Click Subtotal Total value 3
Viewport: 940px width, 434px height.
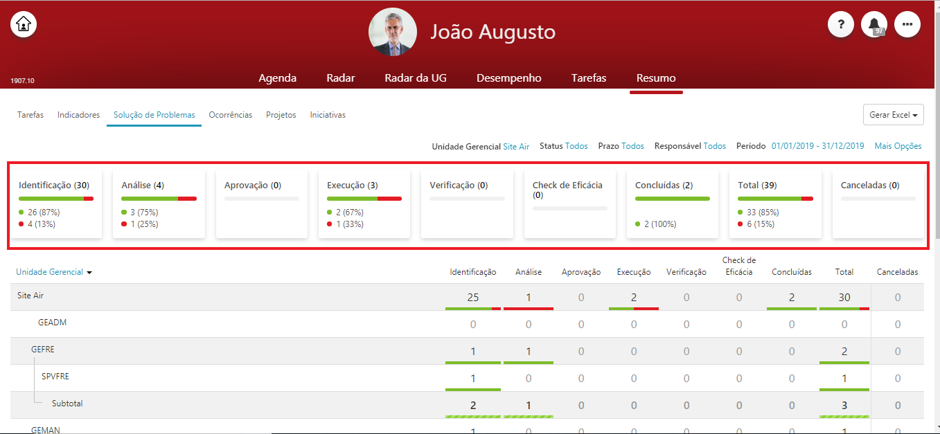tap(844, 406)
